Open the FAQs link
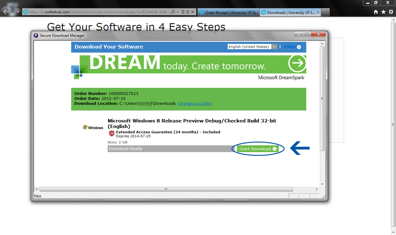Screen dimensions: 396x235 (292, 47)
